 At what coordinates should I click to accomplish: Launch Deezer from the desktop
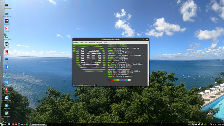pyautogui.click(x=6, y=22)
